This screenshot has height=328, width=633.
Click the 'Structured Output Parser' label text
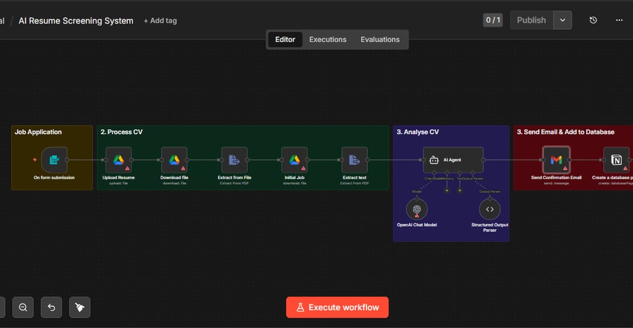point(490,227)
